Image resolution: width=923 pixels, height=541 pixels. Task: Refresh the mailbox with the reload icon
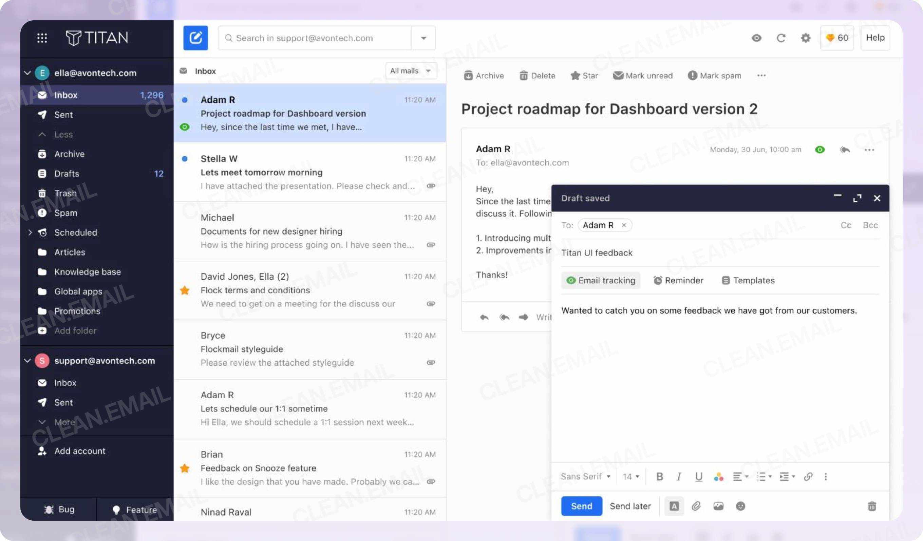781,38
